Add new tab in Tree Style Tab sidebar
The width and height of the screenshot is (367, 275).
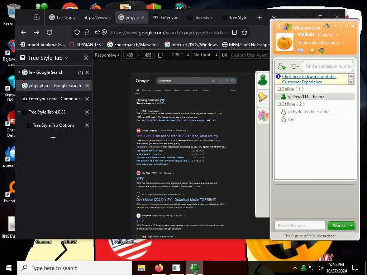[x=53, y=137]
